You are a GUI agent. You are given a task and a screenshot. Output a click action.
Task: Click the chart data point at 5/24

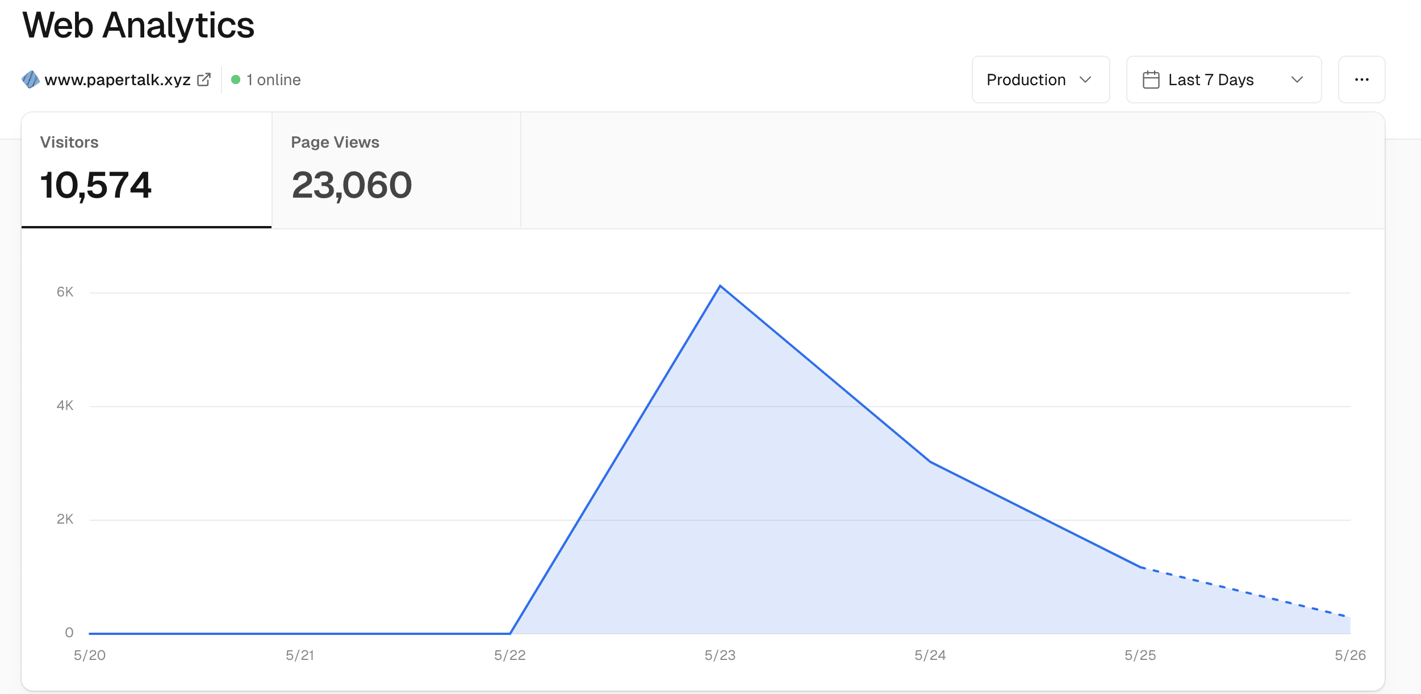[x=930, y=462]
